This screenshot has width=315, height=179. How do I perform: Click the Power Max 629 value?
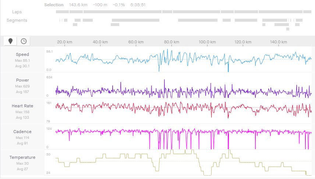click(x=22, y=86)
